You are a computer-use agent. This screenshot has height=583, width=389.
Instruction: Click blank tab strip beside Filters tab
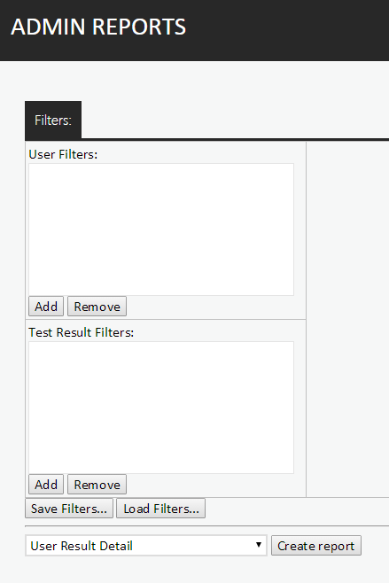coord(235,120)
